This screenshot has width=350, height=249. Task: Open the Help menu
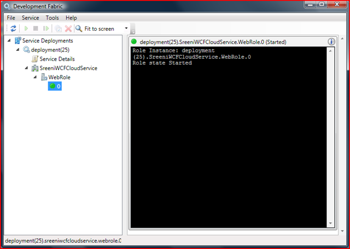pos(71,18)
